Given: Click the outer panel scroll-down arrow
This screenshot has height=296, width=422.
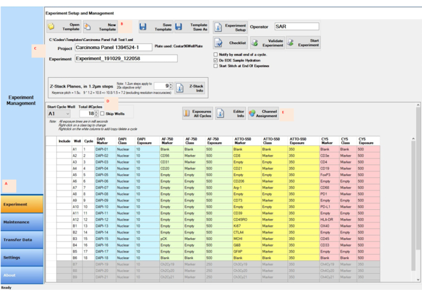Looking at the screenshot, I should 418,280.
